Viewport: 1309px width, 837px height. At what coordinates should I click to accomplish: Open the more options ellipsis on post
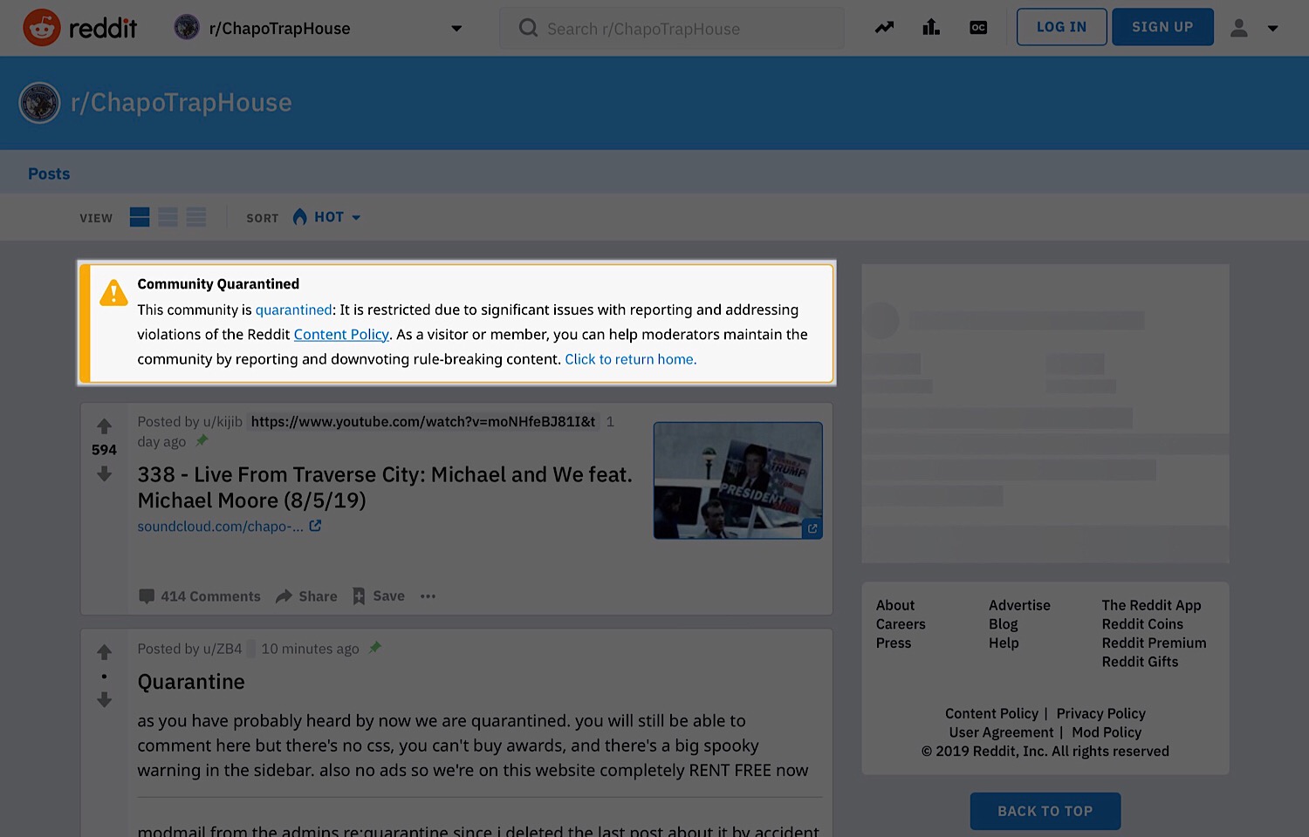(x=428, y=596)
